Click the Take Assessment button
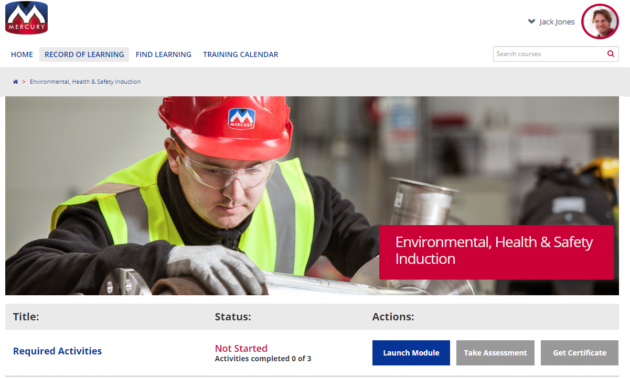This screenshot has width=630, height=378. 495,353
